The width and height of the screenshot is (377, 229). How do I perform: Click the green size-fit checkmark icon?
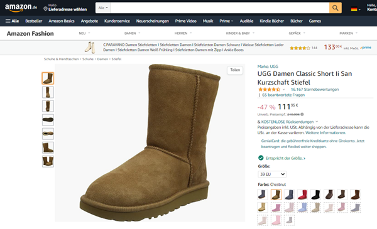click(261, 158)
